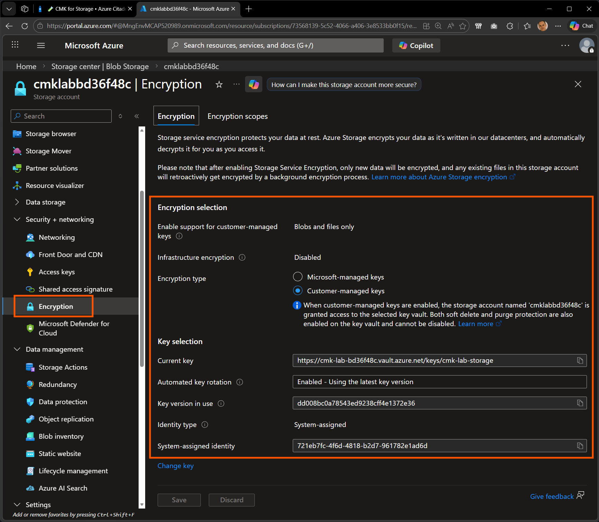
Task: Open the account profile avatar in Azure
Action: [x=587, y=46]
